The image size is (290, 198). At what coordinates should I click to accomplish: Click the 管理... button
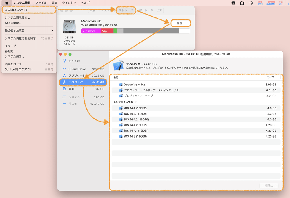180,23
